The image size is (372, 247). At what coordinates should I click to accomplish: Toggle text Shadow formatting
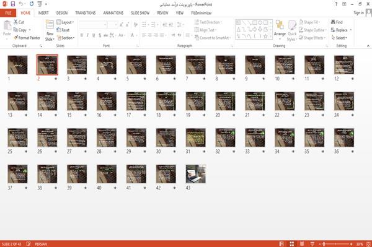point(100,35)
